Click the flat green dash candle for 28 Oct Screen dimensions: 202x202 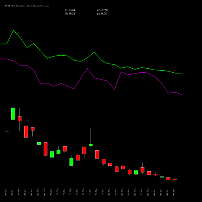click(x=7, y=131)
